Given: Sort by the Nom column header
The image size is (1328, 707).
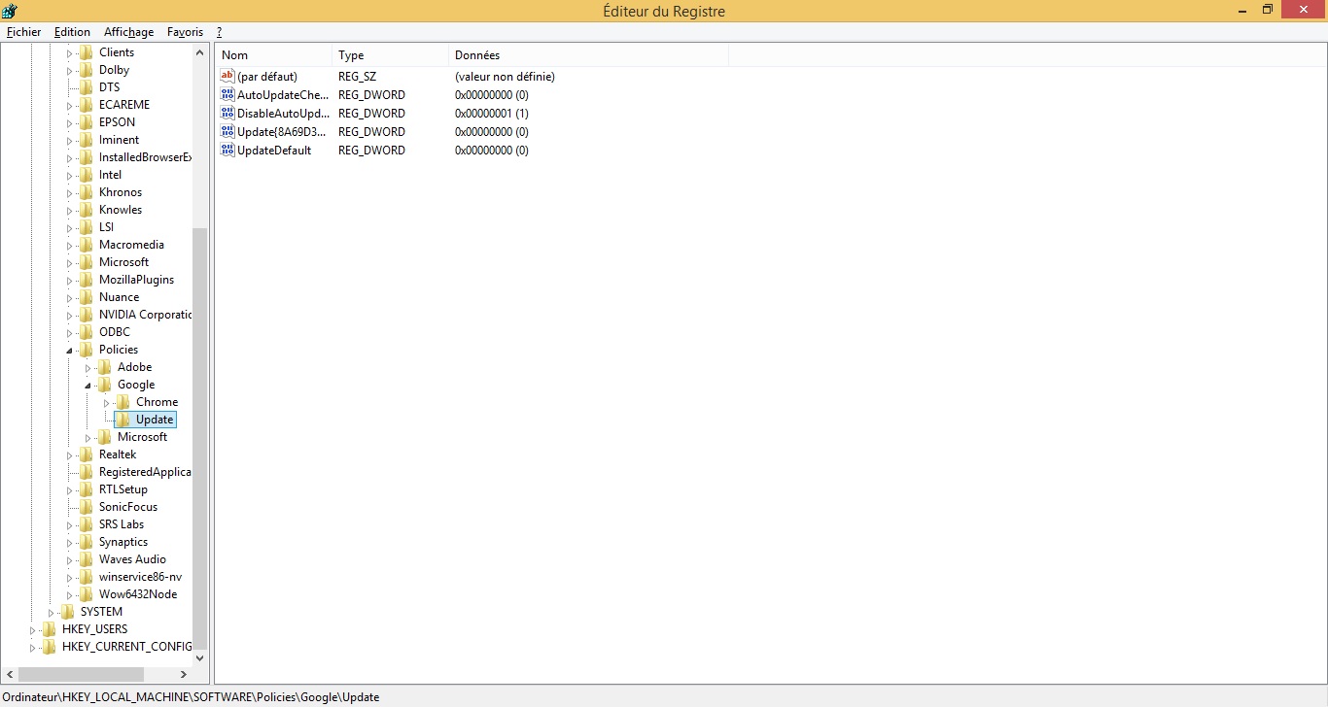Looking at the screenshot, I should (x=273, y=55).
